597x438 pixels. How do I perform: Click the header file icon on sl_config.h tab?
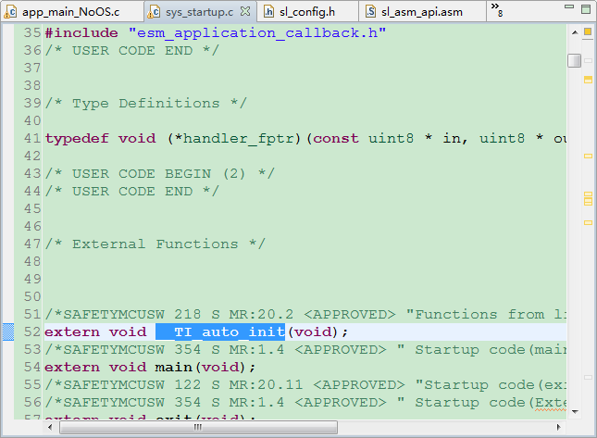click(x=268, y=12)
